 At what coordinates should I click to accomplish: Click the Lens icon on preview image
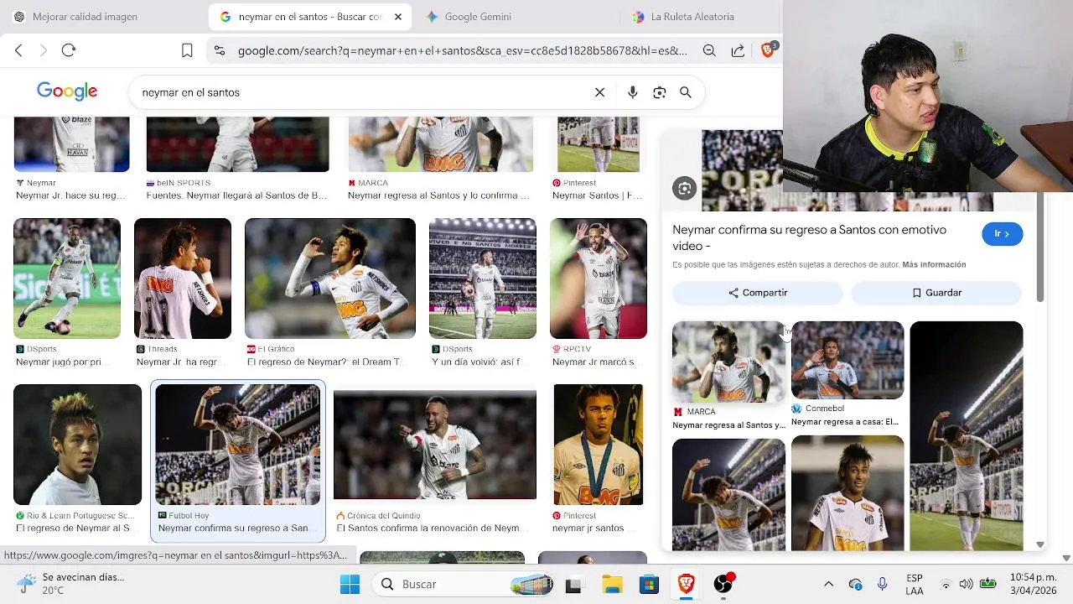[685, 189]
